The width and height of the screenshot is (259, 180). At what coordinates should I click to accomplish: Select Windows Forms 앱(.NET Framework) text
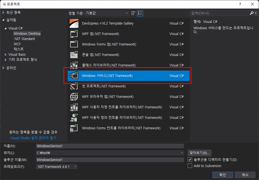pyautogui.click(x=109, y=44)
